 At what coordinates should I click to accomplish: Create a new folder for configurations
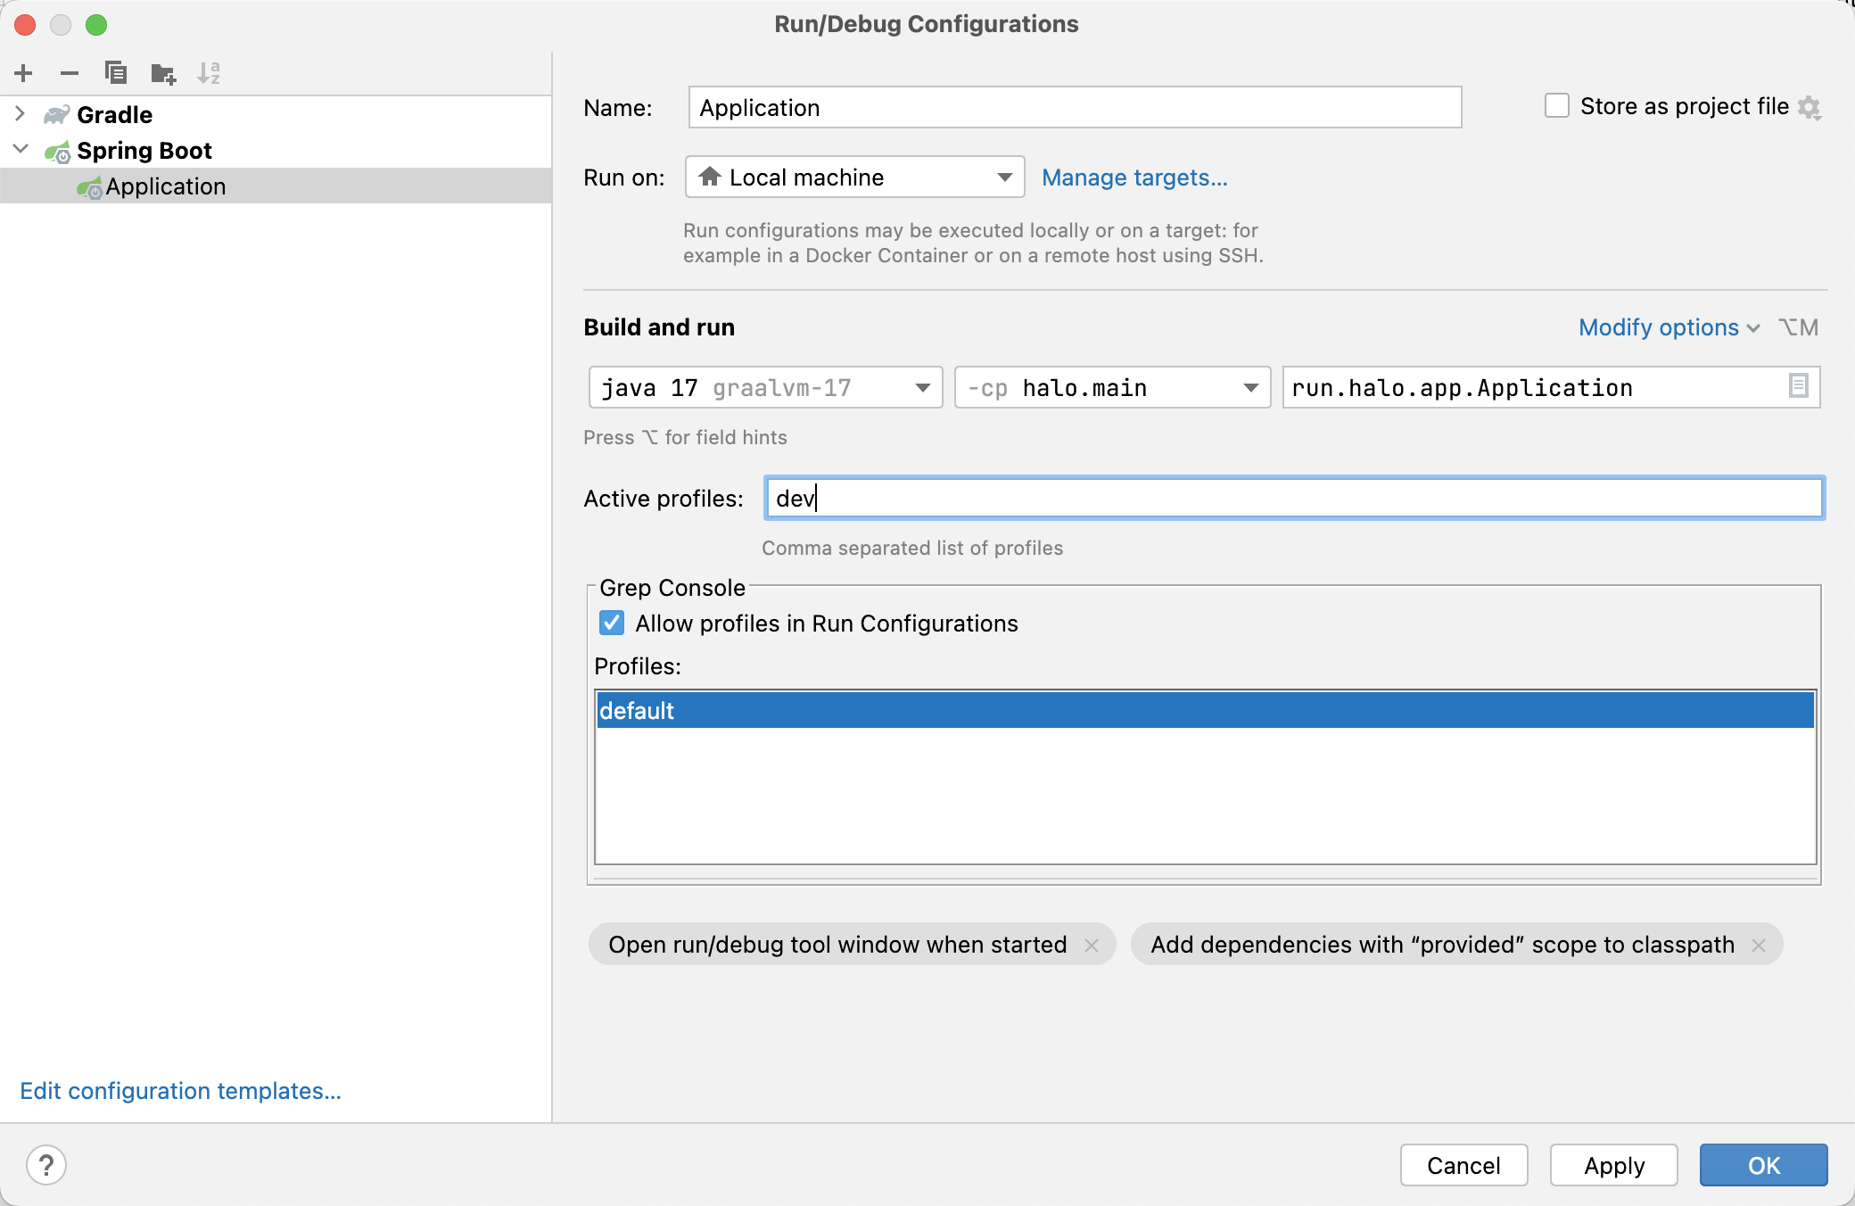(x=162, y=73)
